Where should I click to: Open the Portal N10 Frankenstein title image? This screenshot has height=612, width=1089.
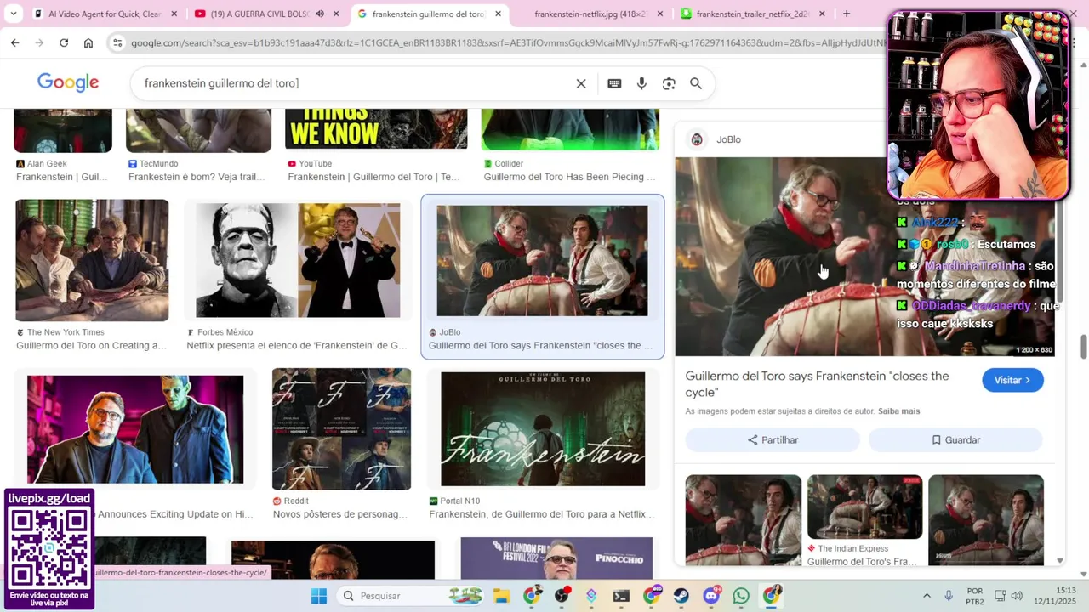[543, 428]
